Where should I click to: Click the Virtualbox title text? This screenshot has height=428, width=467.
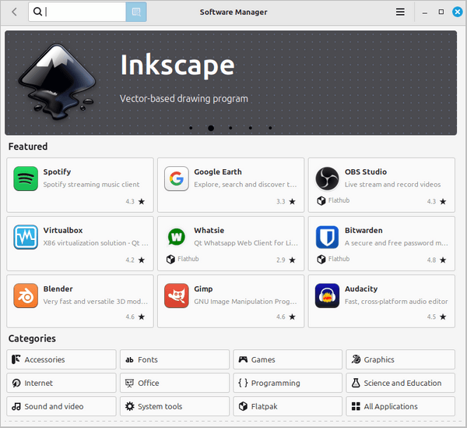pos(63,230)
